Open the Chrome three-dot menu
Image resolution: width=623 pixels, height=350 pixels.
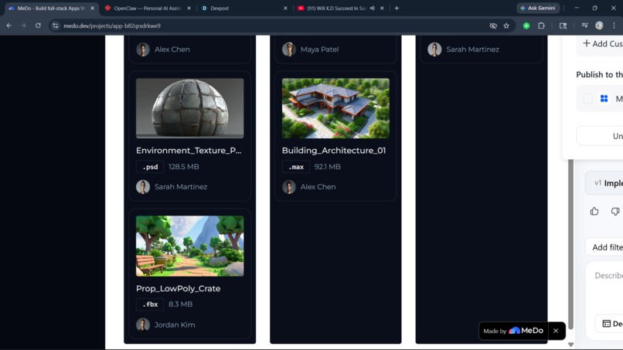point(614,25)
